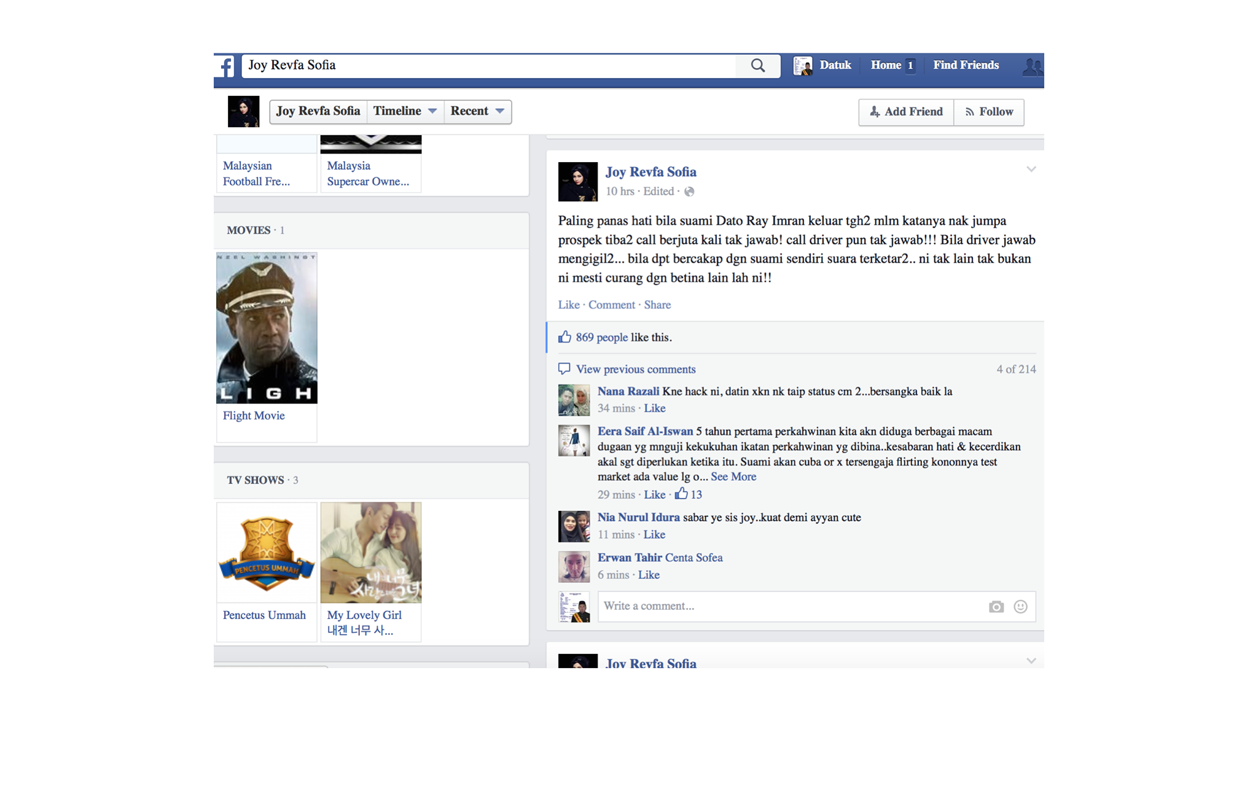Click the Joy Revfa Sofia name tab

318,111
